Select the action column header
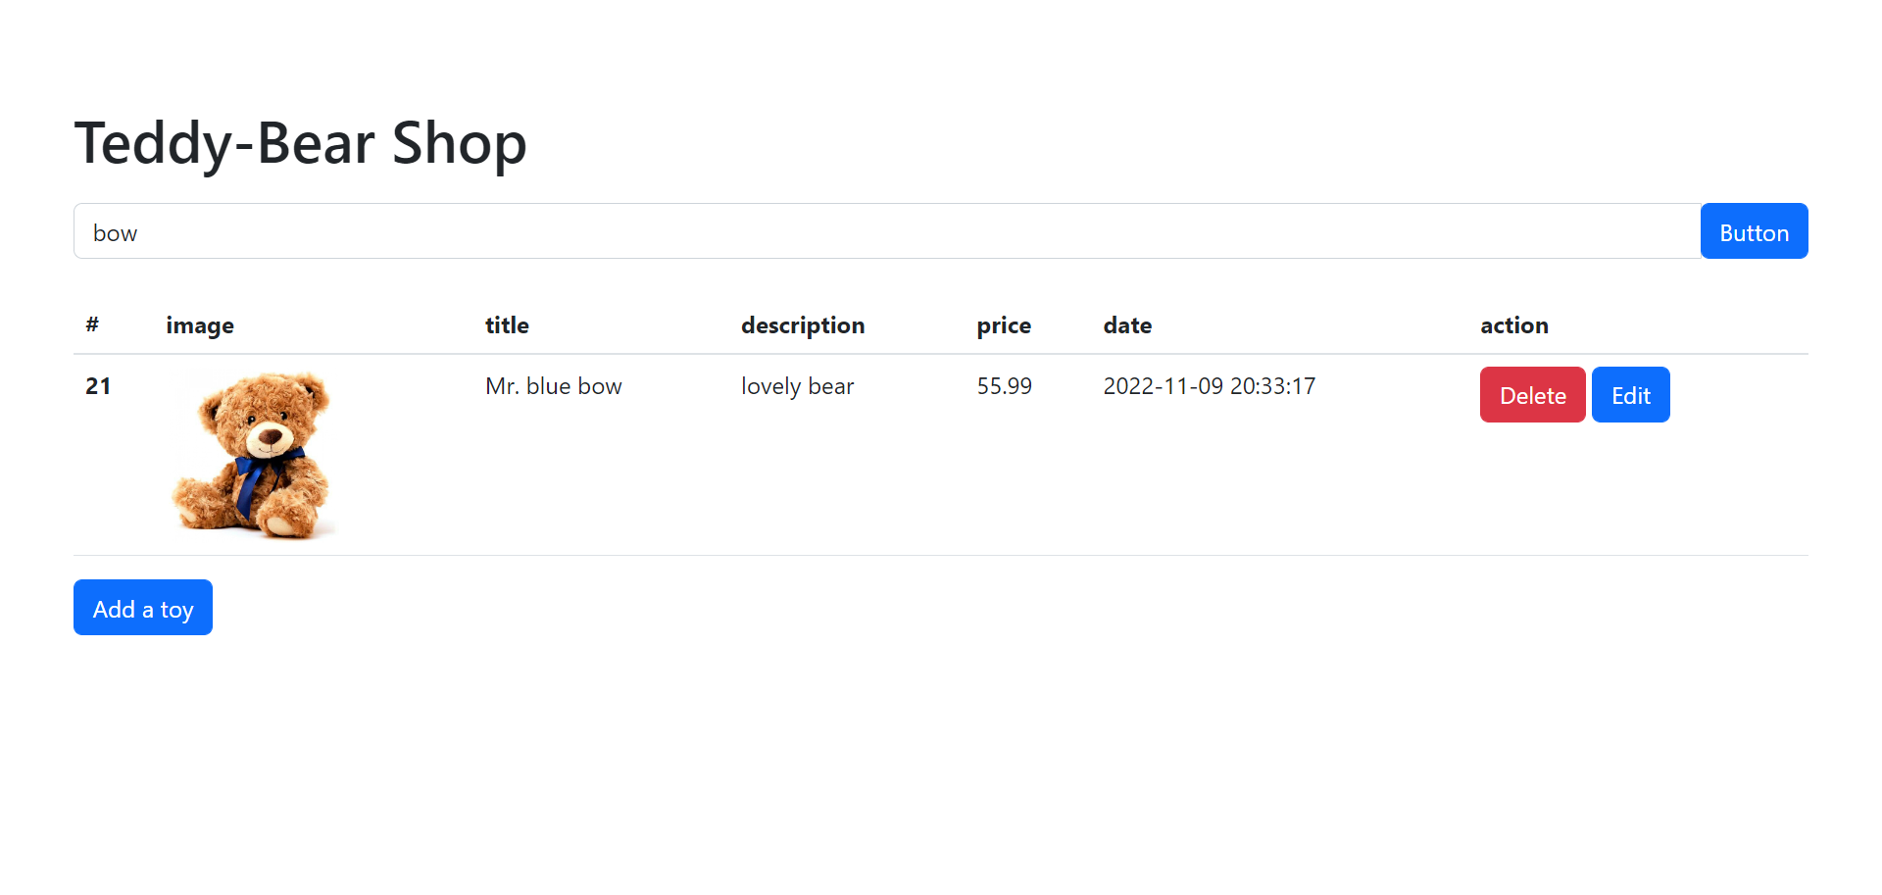The height and width of the screenshot is (895, 1882). tap(1513, 325)
